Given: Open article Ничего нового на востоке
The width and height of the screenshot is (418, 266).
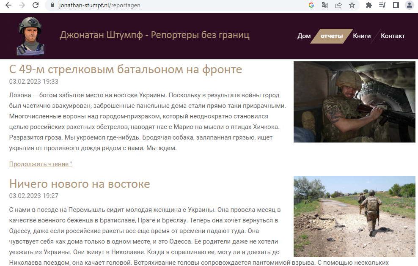Looking at the screenshot, I should coord(80,184).
